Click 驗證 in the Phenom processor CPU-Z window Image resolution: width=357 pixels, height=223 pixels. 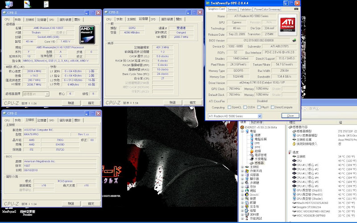tap(71, 103)
